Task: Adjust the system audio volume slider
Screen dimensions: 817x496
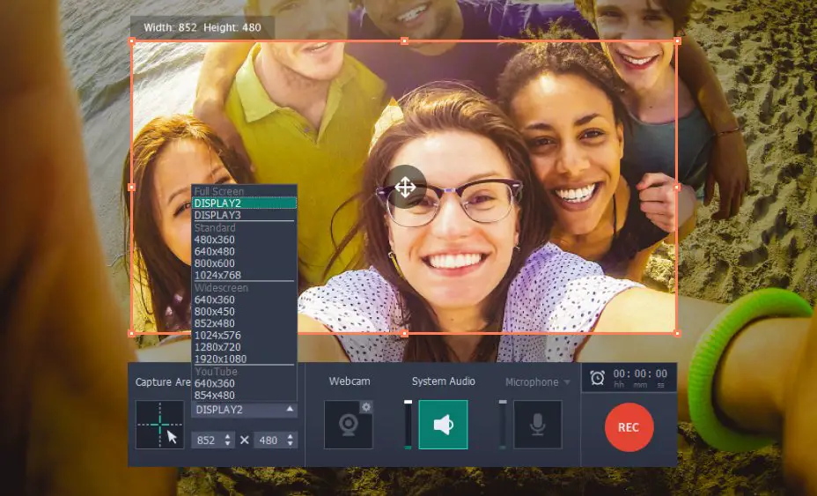Action: pos(408,425)
